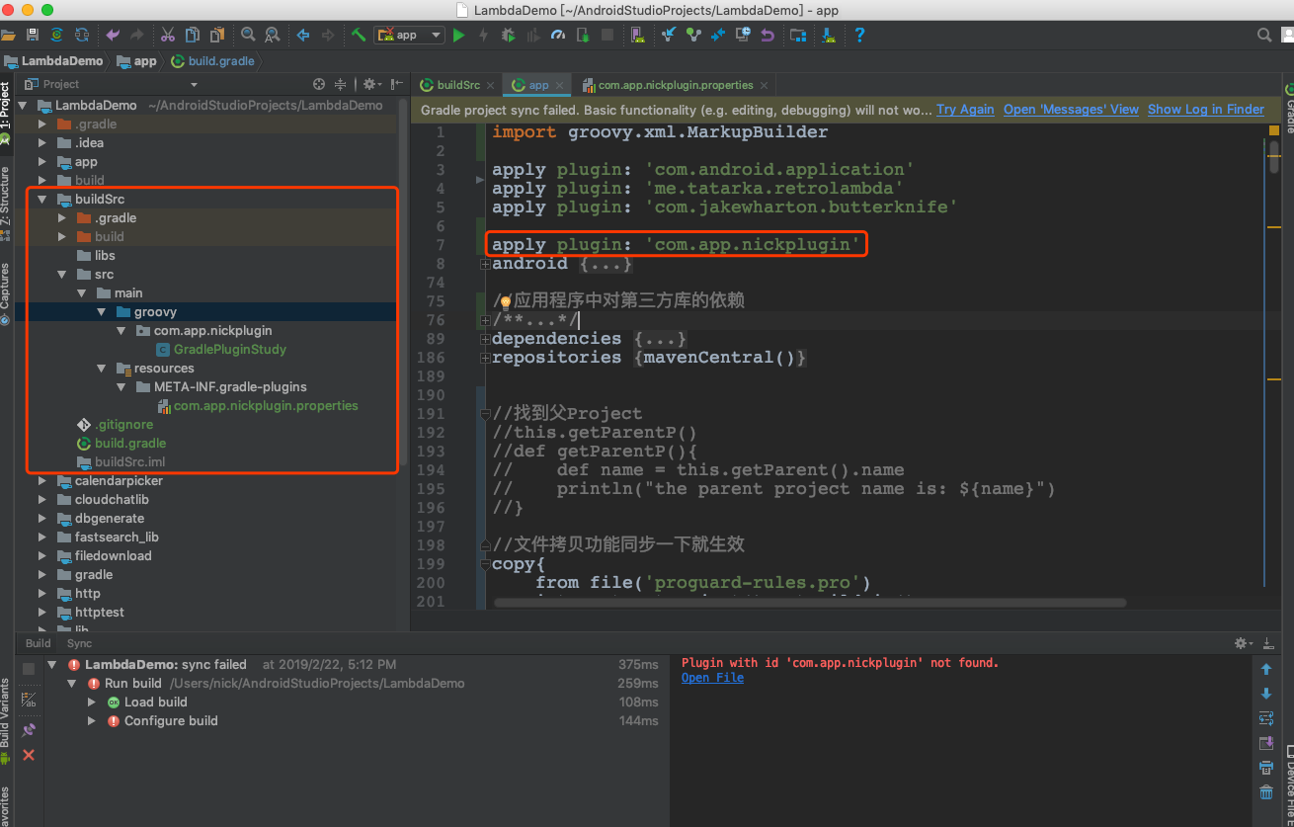Select Build tab in bottom panel
The height and width of the screenshot is (827, 1294).
(38, 643)
